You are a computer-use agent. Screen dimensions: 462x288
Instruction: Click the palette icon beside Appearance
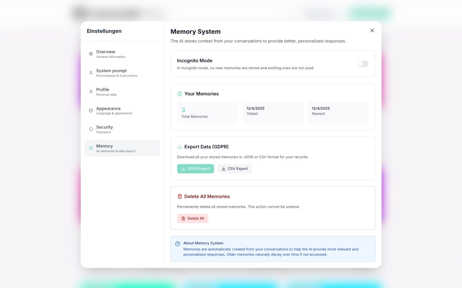91,111
